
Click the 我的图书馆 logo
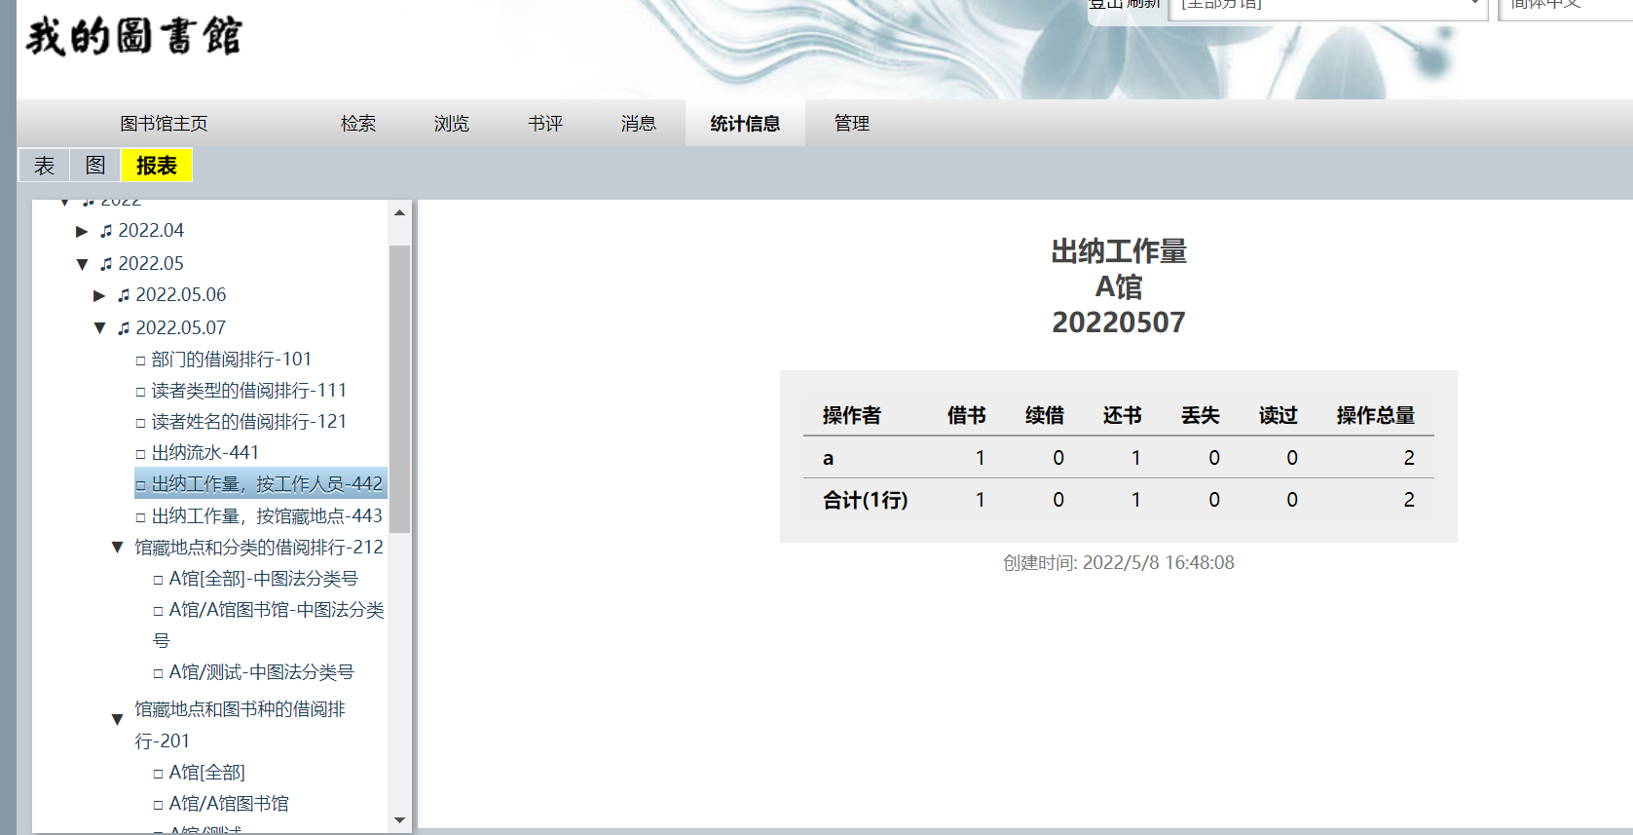point(133,36)
